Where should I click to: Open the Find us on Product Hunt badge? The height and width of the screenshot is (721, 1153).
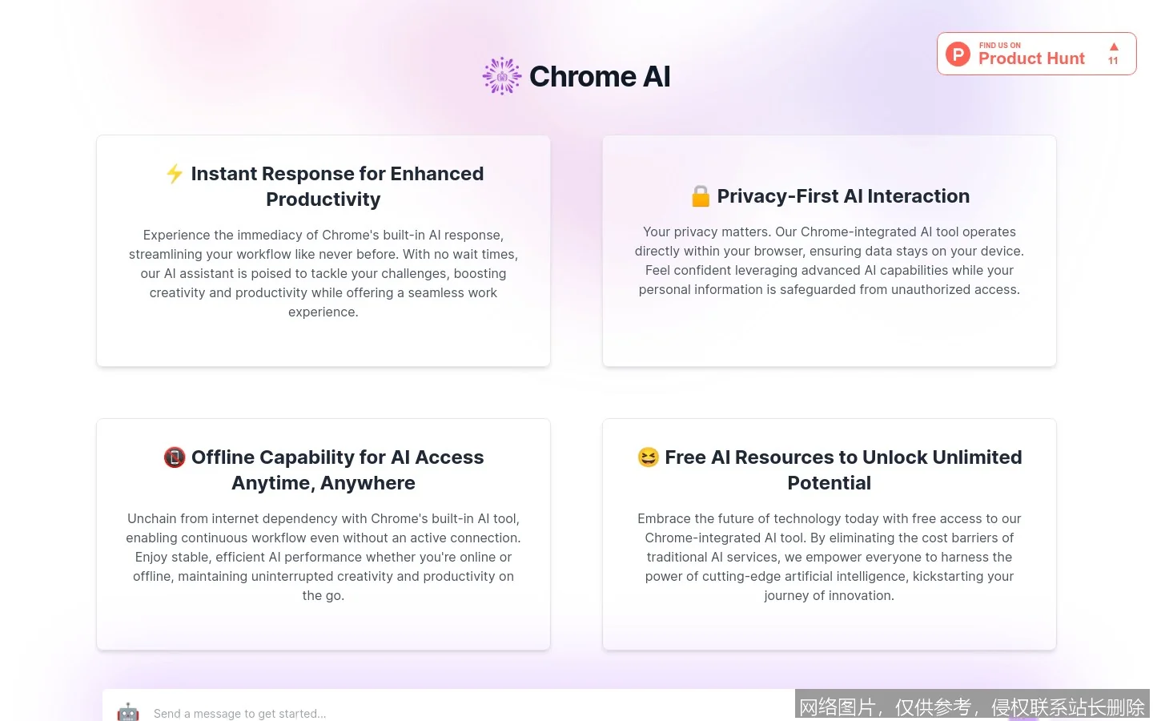coord(1036,54)
